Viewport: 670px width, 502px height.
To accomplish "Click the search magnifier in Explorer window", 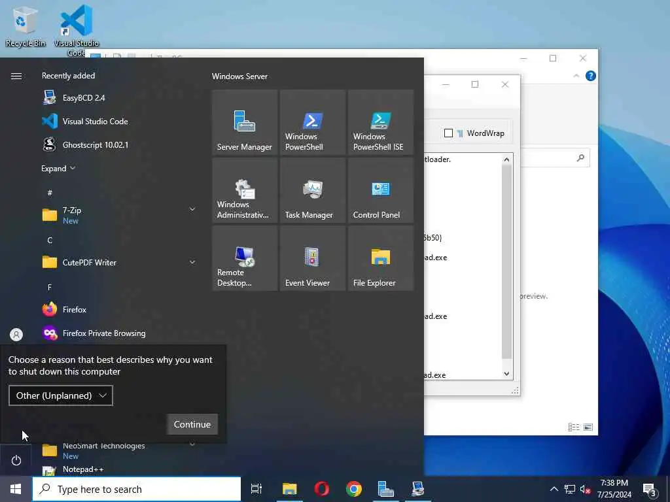I will (580, 158).
